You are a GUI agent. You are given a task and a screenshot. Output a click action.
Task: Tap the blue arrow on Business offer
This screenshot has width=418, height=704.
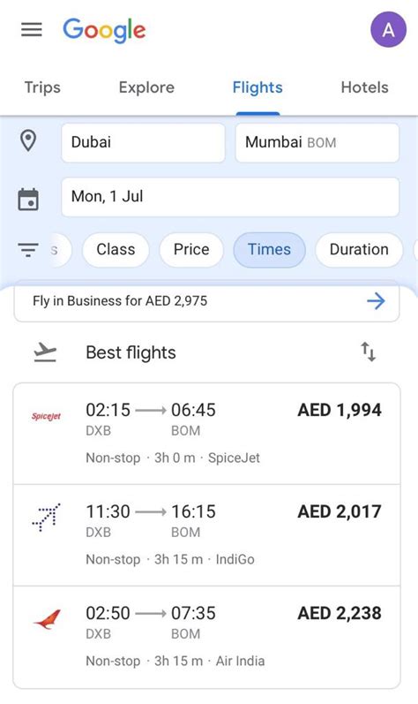376,301
